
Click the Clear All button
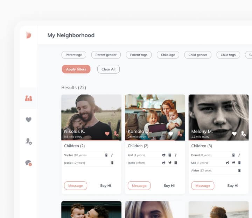108,69
